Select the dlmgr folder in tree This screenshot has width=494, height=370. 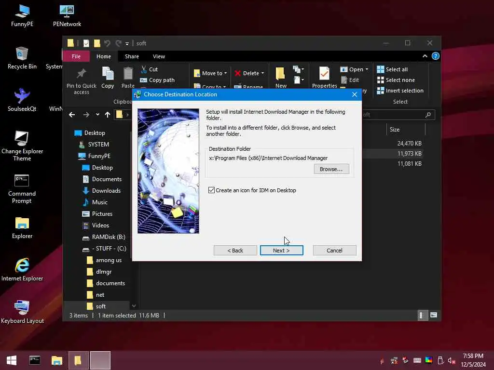99,272
